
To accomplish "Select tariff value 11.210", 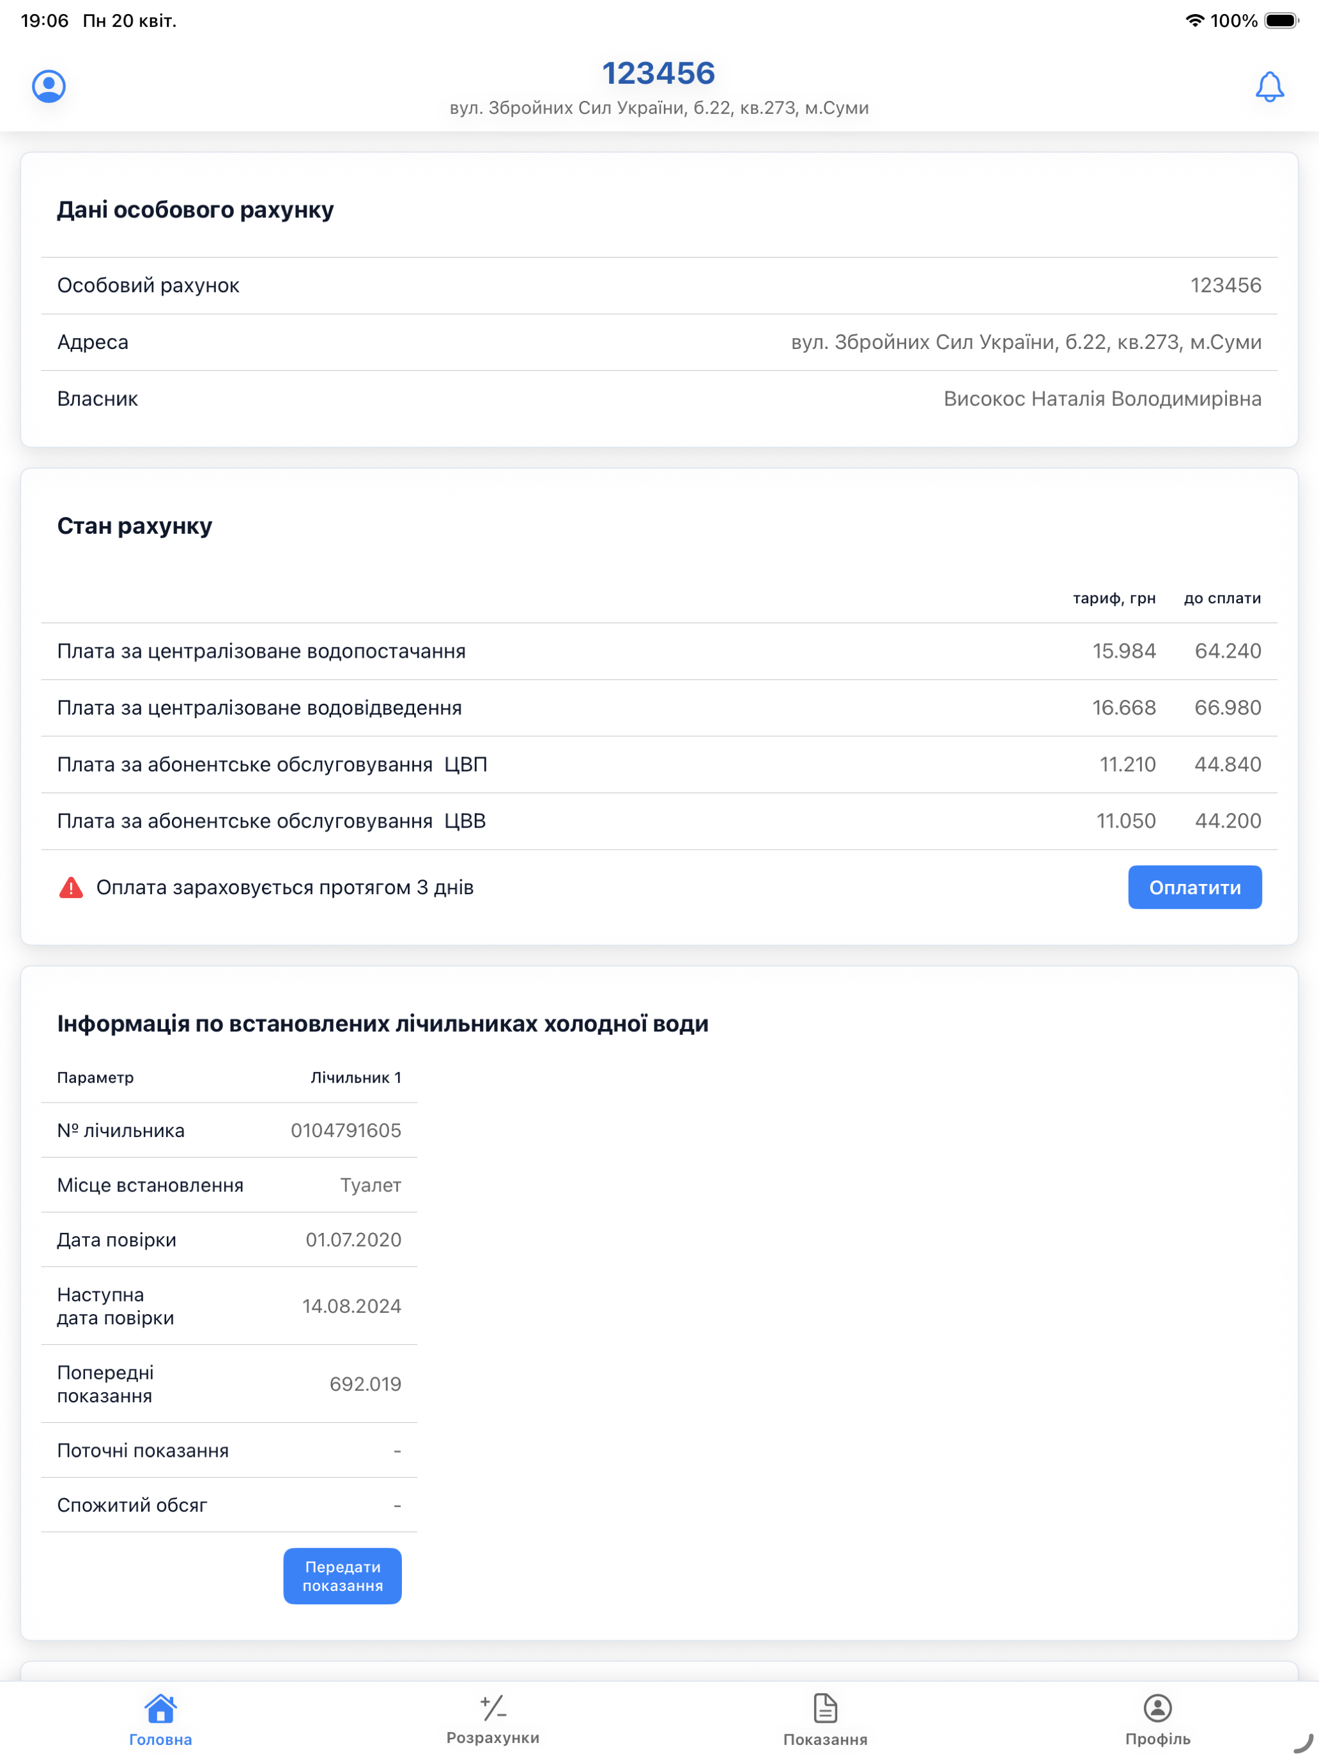I will (x=1127, y=764).
